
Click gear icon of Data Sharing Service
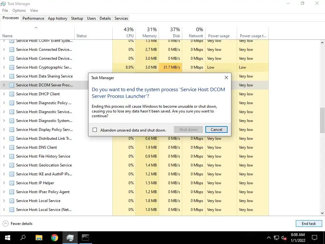click(x=12, y=76)
